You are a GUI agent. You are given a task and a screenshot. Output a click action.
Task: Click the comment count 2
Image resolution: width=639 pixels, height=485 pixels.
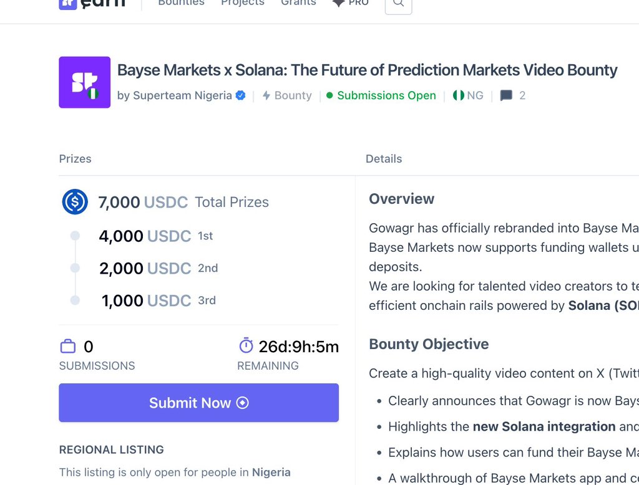[x=522, y=95]
